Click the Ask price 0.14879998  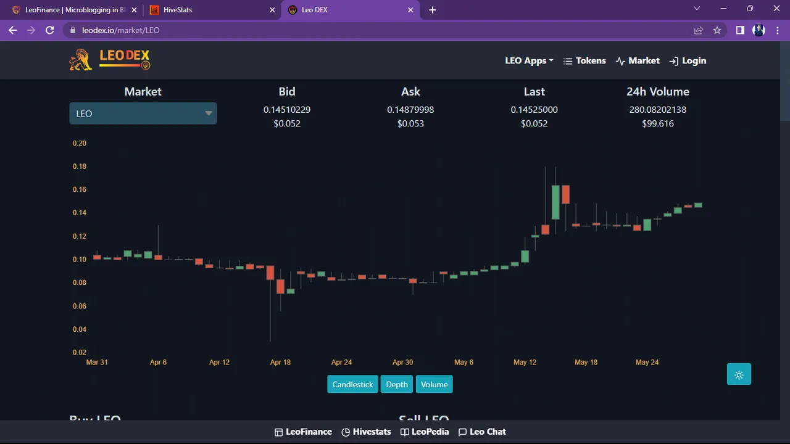[410, 110]
